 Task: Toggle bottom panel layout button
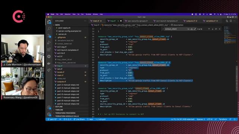[230, 17]
